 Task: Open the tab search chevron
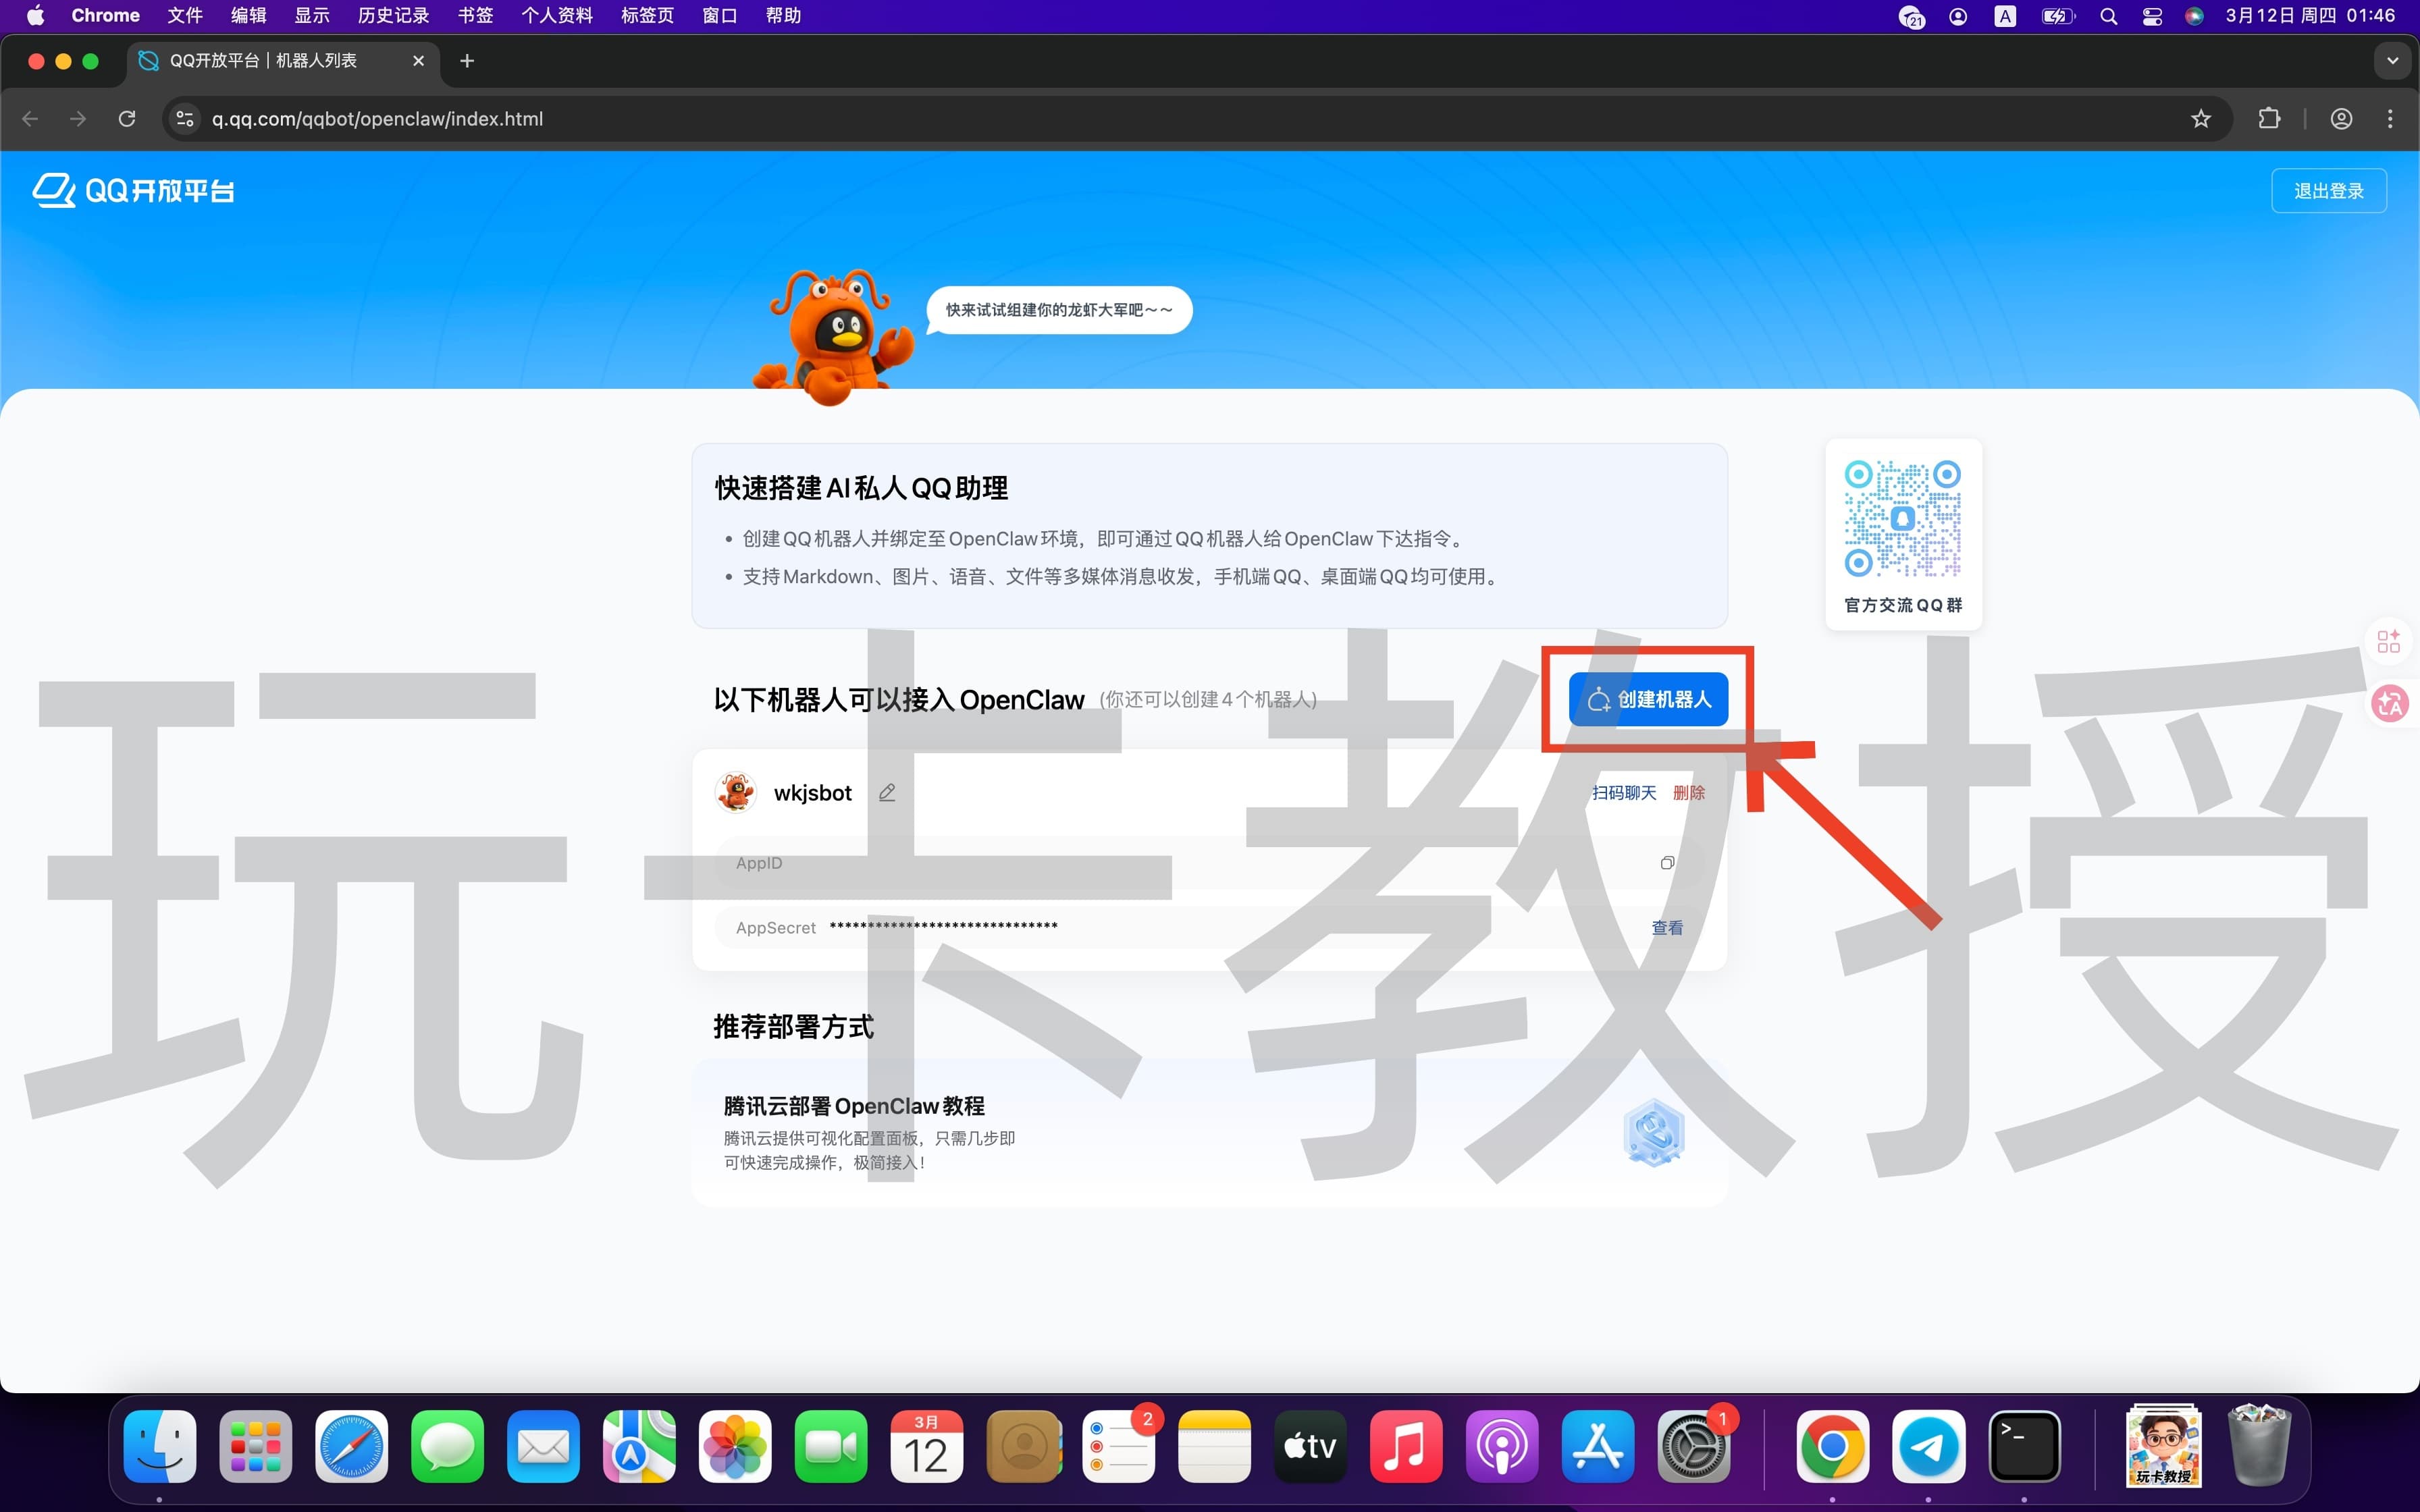tap(2392, 60)
